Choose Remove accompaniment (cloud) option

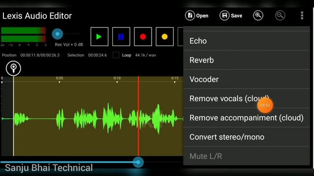coord(246,118)
